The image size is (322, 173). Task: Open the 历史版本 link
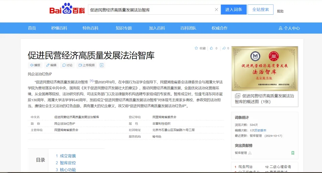pyautogui.click(x=260, y=130)
